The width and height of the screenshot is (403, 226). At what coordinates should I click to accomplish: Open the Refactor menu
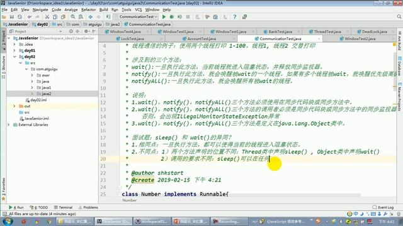(x=88, y=10)
